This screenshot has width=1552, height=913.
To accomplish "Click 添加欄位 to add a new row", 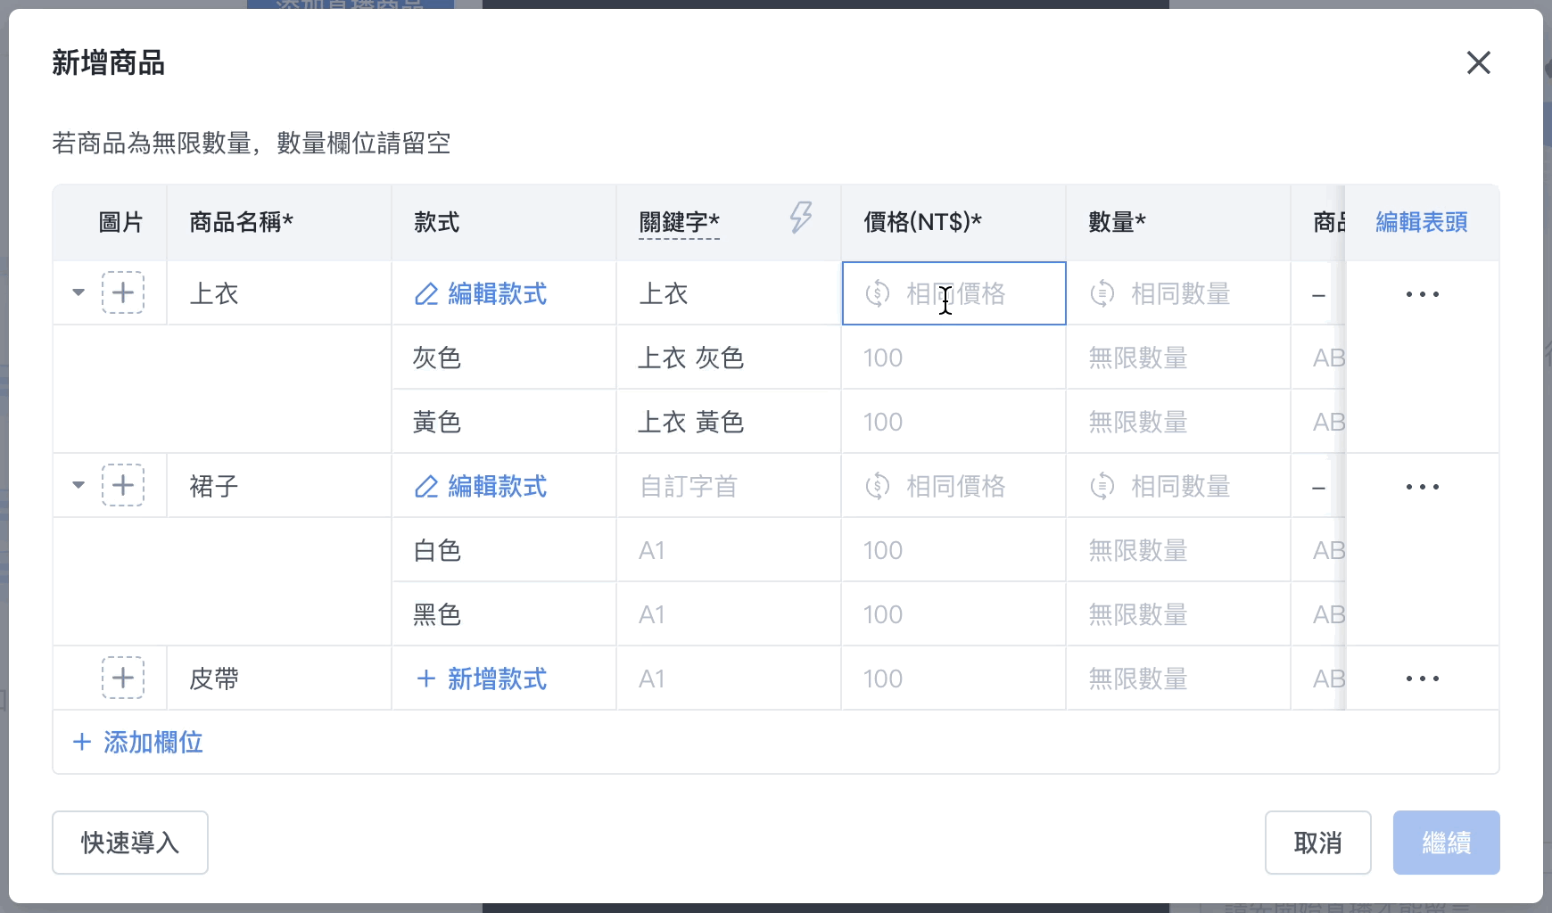I will click(x=138, y=742).
